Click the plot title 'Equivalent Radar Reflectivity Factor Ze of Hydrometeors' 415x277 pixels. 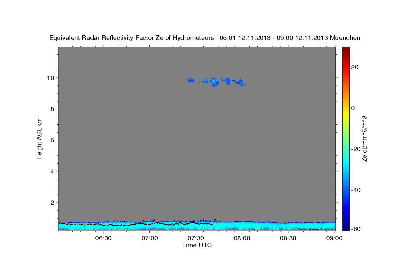[131, 38]
